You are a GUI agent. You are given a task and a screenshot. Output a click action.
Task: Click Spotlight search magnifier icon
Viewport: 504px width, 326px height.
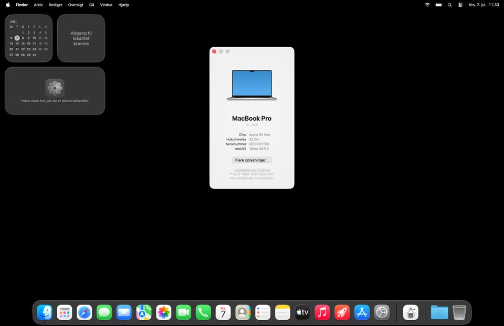pyautogui.click(x=450, y=5)
